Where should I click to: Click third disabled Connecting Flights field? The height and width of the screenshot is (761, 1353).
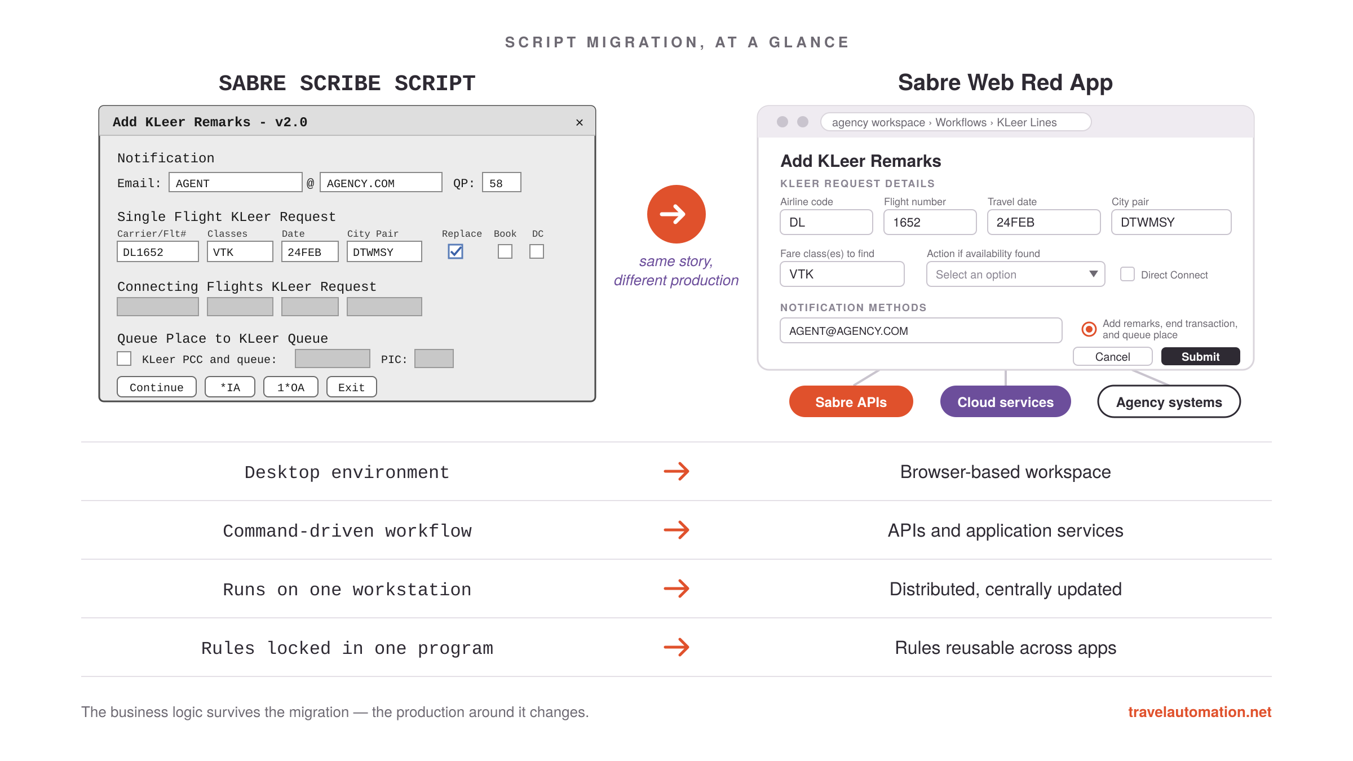[310, 307]
